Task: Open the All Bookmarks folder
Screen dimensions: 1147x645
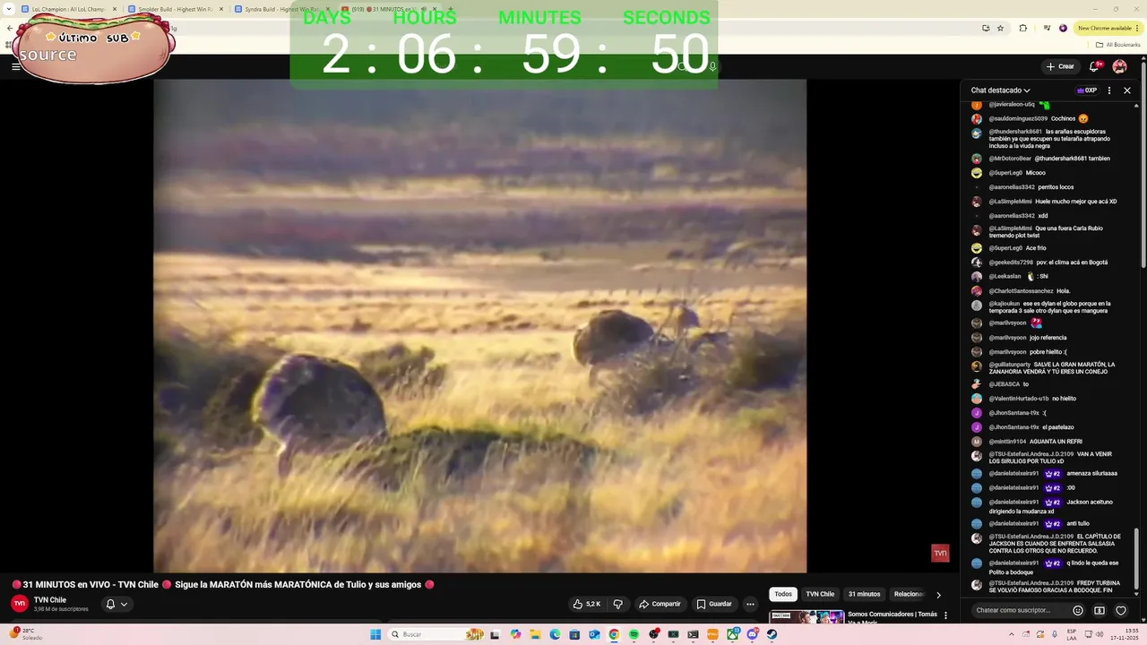Action: point(1117,44)
